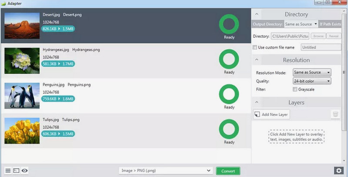This screenshot has height=177, width=348.
Task: Click the Add New Layer button
Action: [271, 115]
